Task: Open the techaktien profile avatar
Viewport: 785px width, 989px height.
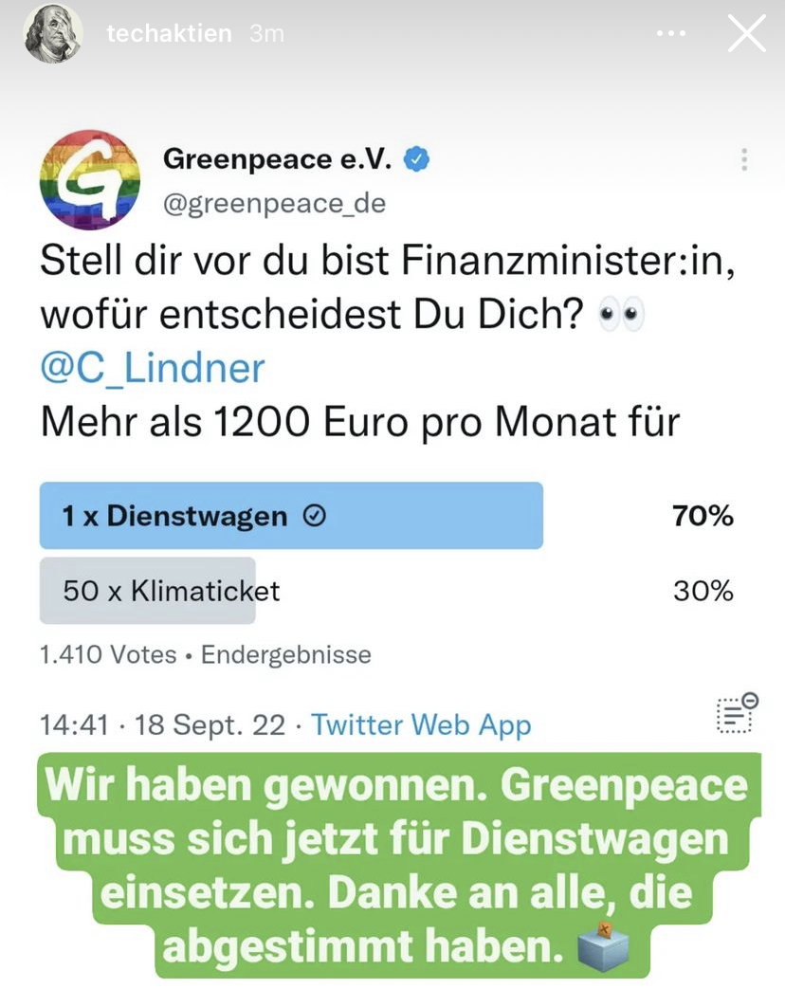Action: 54,33
